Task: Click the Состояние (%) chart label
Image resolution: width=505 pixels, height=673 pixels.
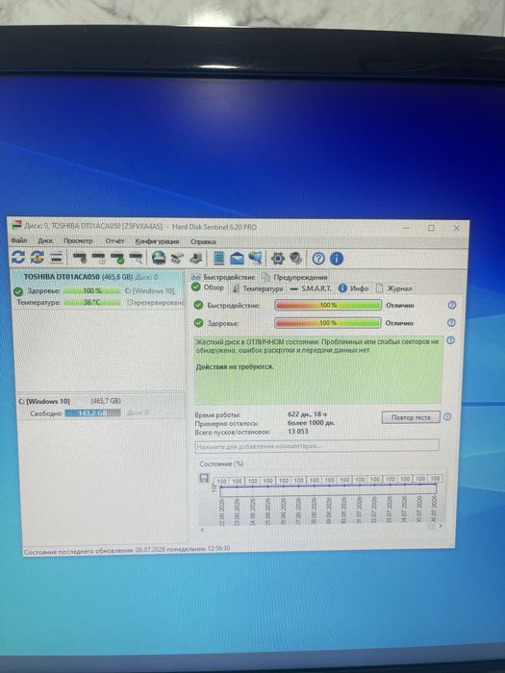Action: click(221, 464)
